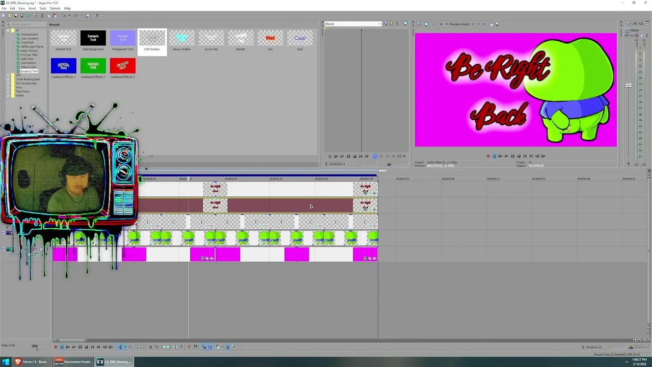Select Titles & Text generator
The image size is (652, 367).
point(28,67)
